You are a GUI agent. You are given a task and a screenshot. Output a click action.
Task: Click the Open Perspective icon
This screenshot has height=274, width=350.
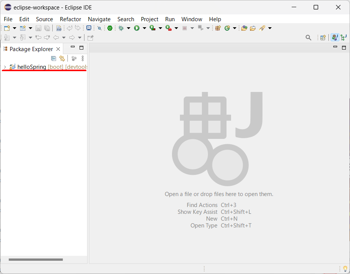click(323, 37)
